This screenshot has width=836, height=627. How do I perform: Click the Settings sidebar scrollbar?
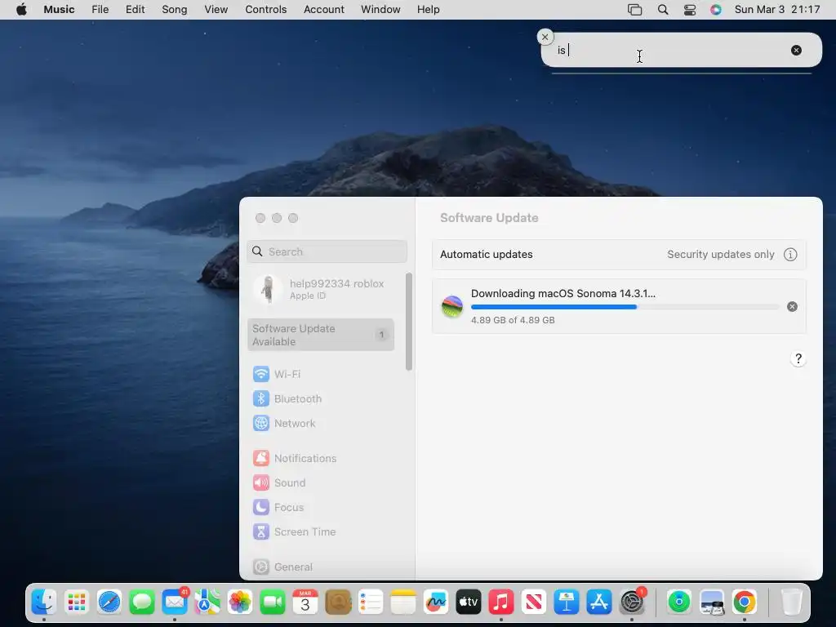(409, 322)
